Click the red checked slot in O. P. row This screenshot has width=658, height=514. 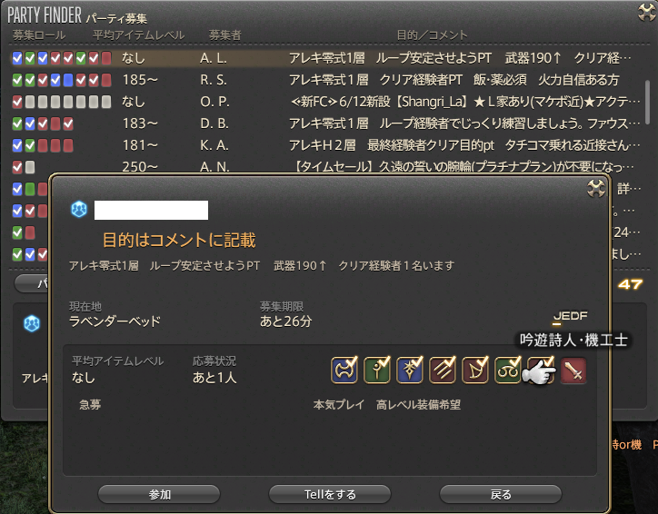(x=17, y=102)
